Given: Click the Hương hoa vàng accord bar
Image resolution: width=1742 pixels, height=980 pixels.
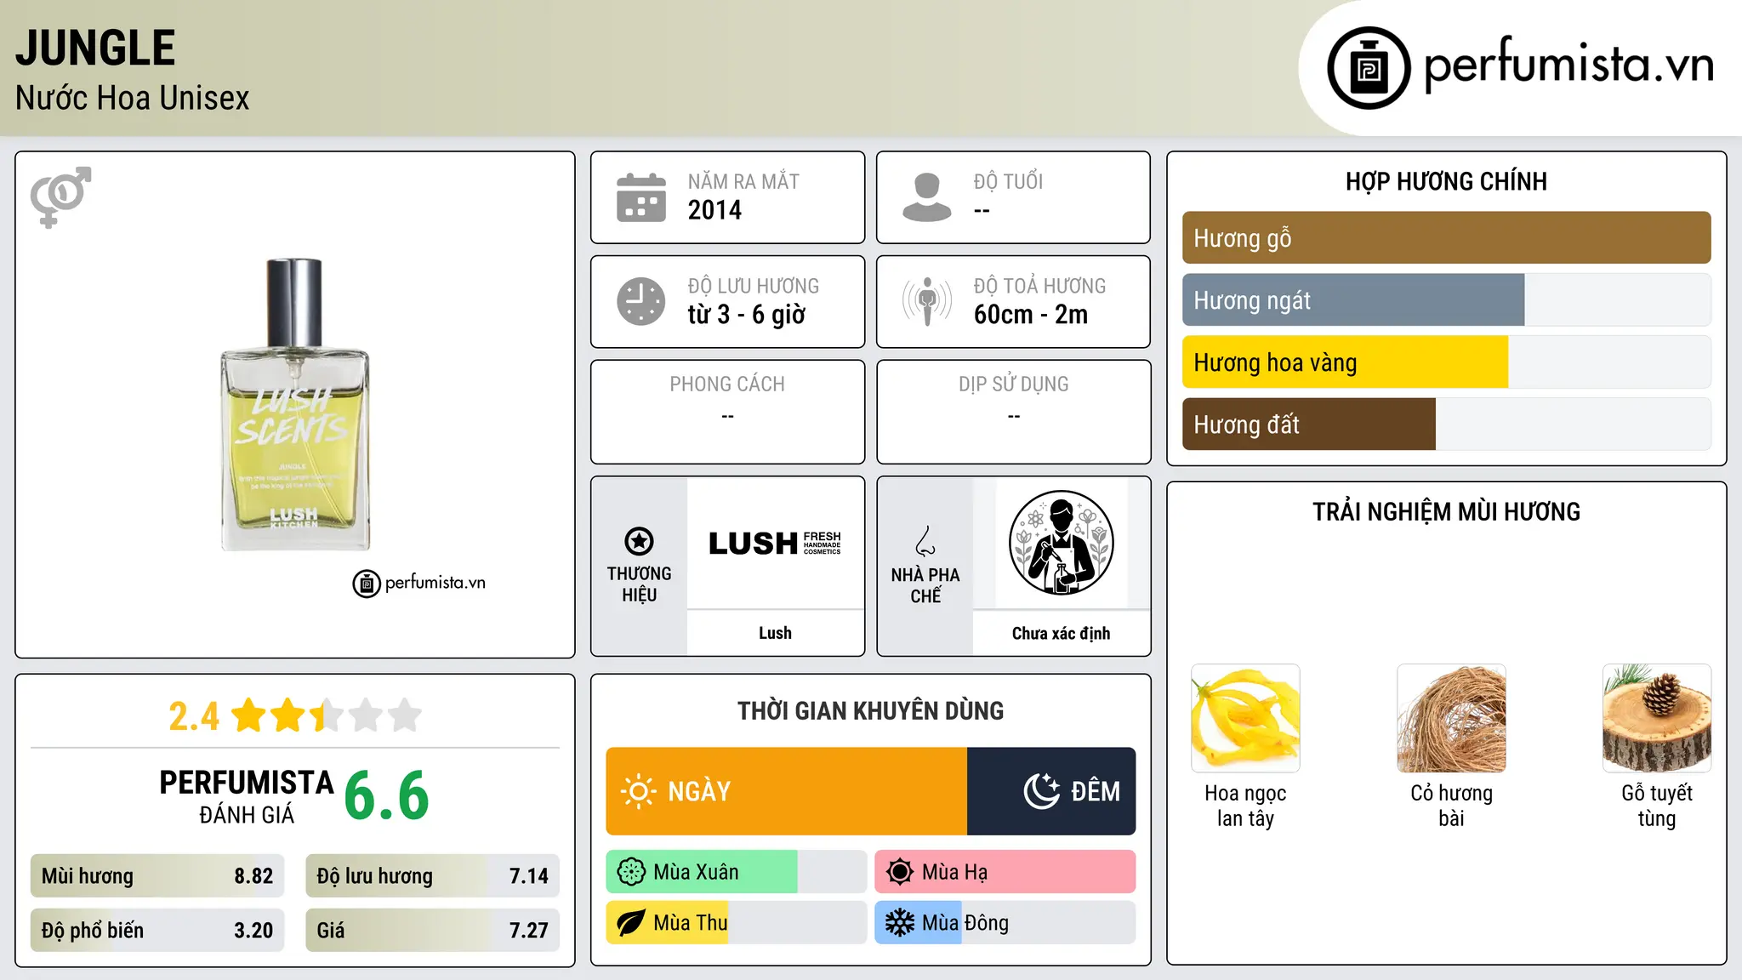Looking at the screenshot, I should (1446, 362).
